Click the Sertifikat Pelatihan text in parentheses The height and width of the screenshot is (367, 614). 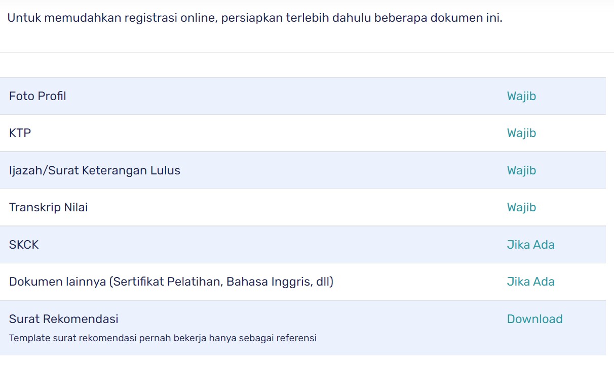click(167, 282)
